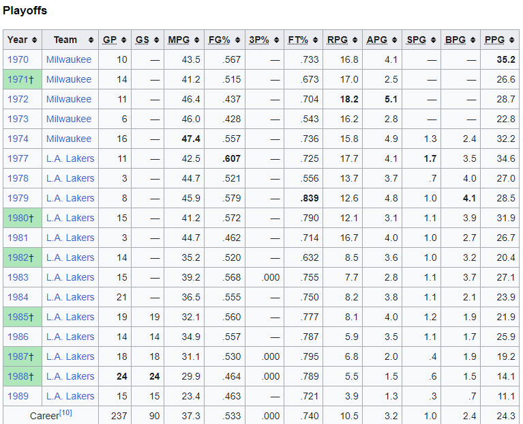
Task: Click the RPG header abbreviation
Action: point(338,40)
